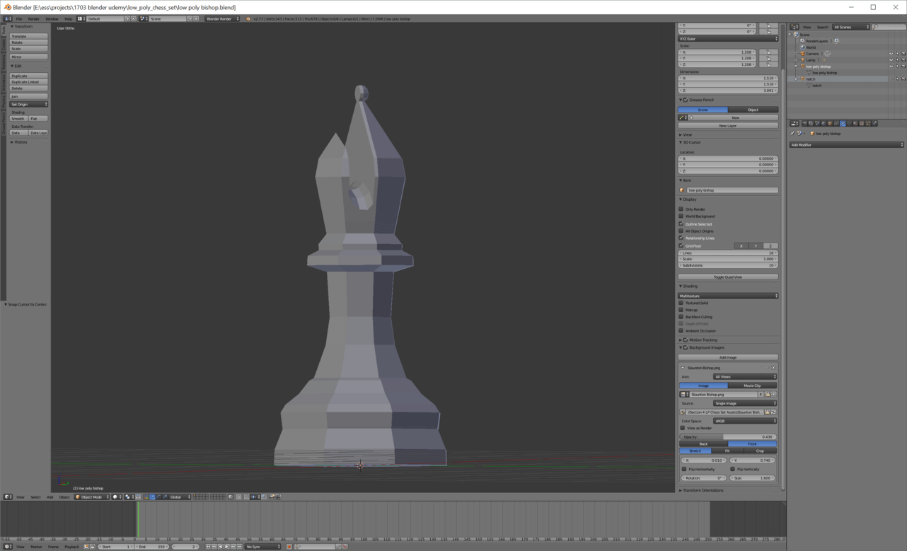
Task: Open the Render menu
Action: click(33, 19)
